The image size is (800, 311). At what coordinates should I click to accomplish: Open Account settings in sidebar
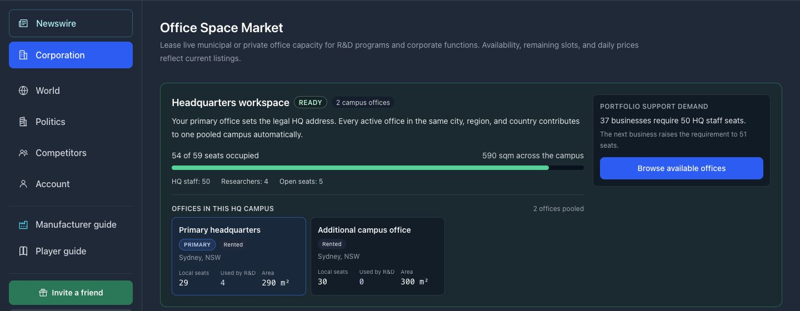[71, 184]
